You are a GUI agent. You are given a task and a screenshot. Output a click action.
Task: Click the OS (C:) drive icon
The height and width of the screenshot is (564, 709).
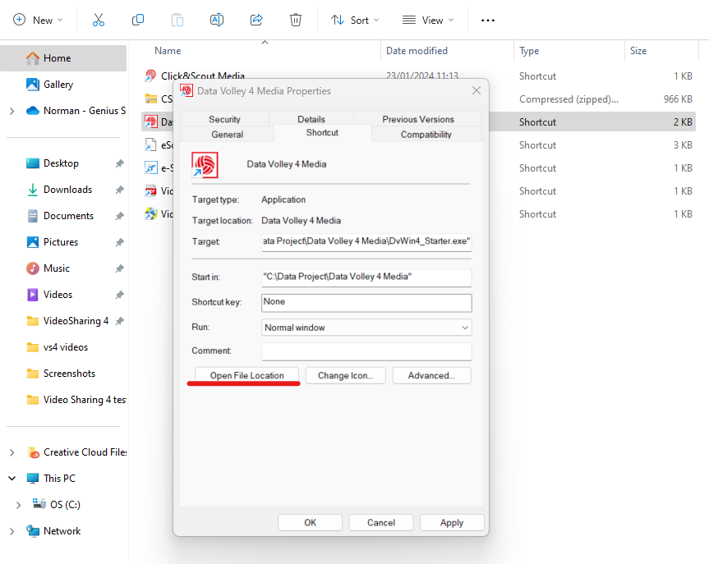(39, 504)
